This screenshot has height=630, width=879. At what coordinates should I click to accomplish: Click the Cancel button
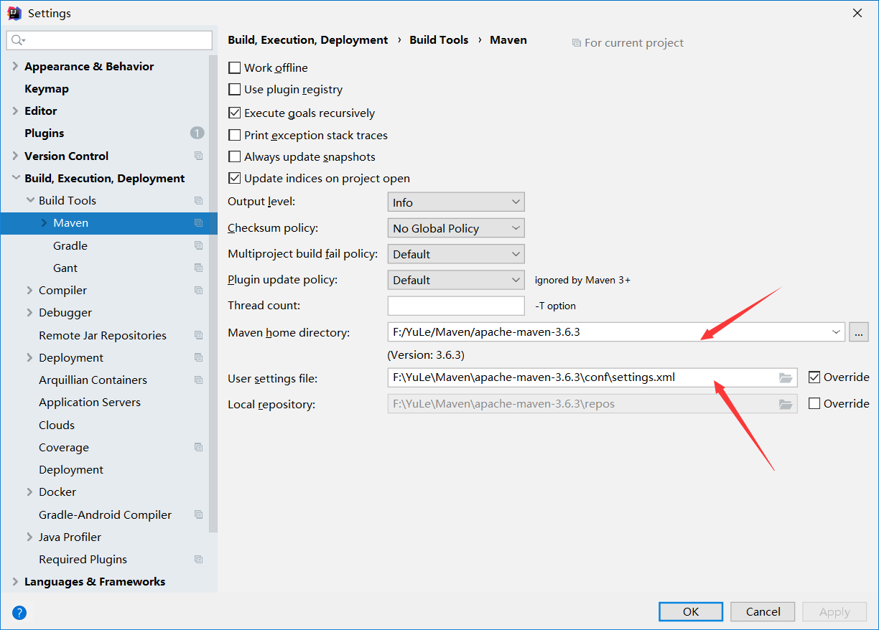click(763, 611)
